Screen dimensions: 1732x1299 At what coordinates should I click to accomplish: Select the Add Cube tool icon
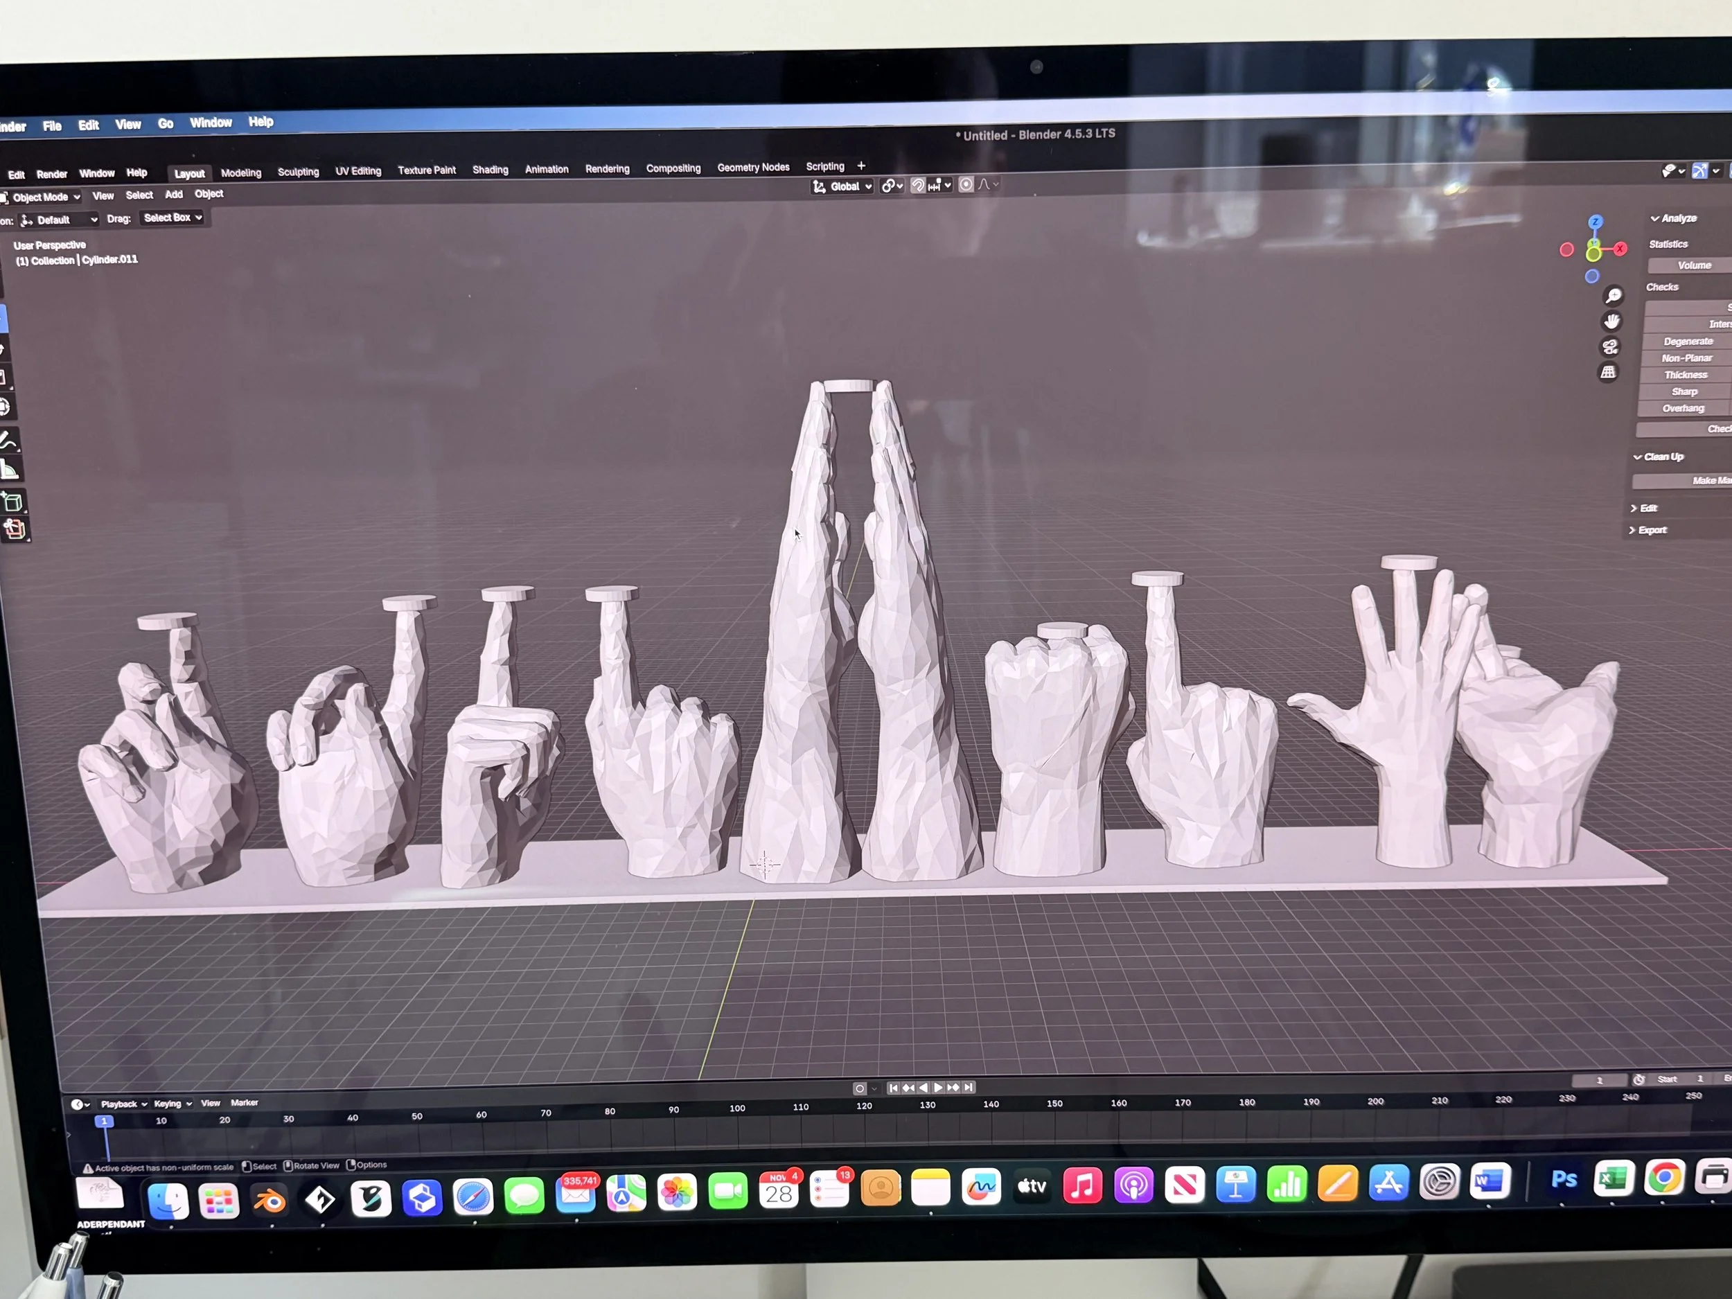pos(12,501)
